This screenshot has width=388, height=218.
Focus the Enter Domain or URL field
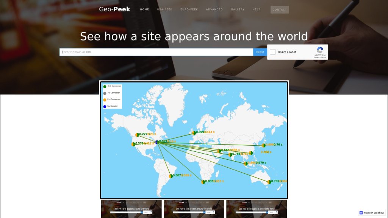click(156, 52)
